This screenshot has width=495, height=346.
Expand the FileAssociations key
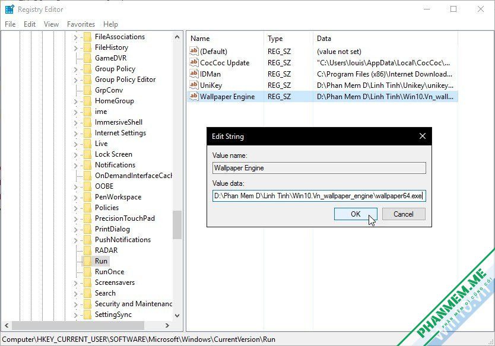click(75, 37)
